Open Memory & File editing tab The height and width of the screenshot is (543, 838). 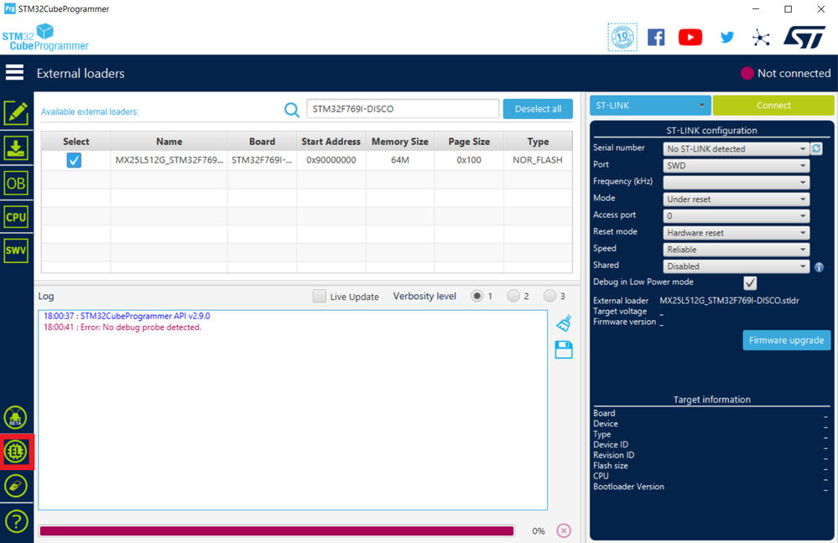16,112
